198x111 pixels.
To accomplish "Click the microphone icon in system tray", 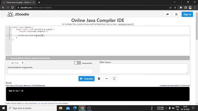I will pos(170,108).
